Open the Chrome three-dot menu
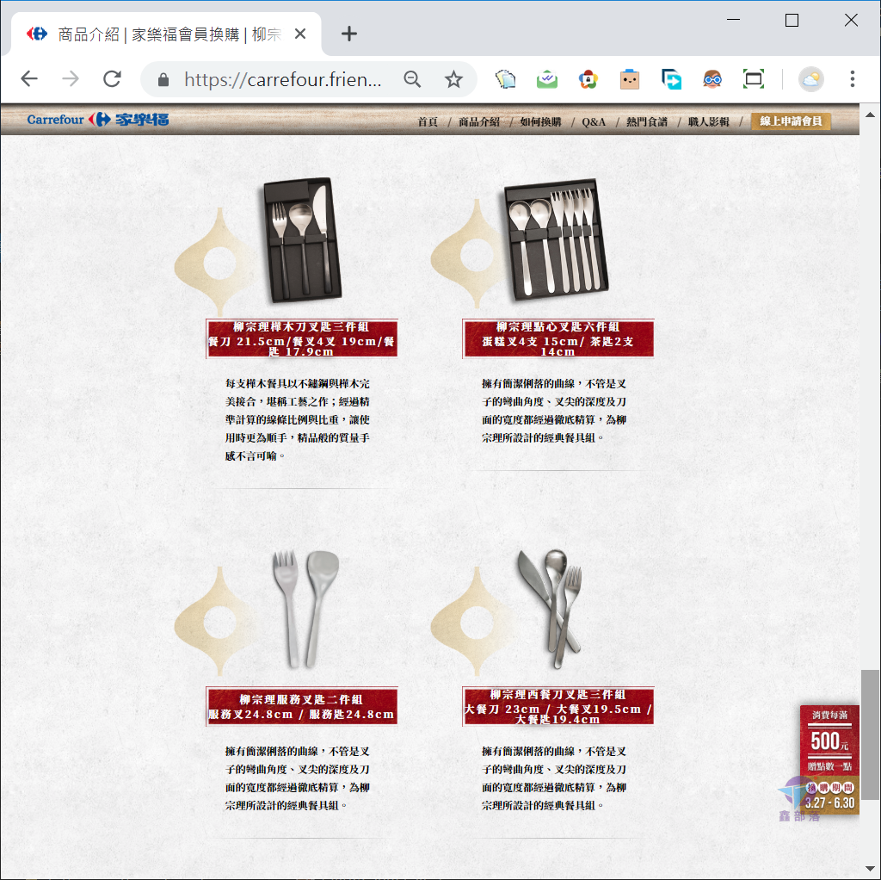 (853, 79)
